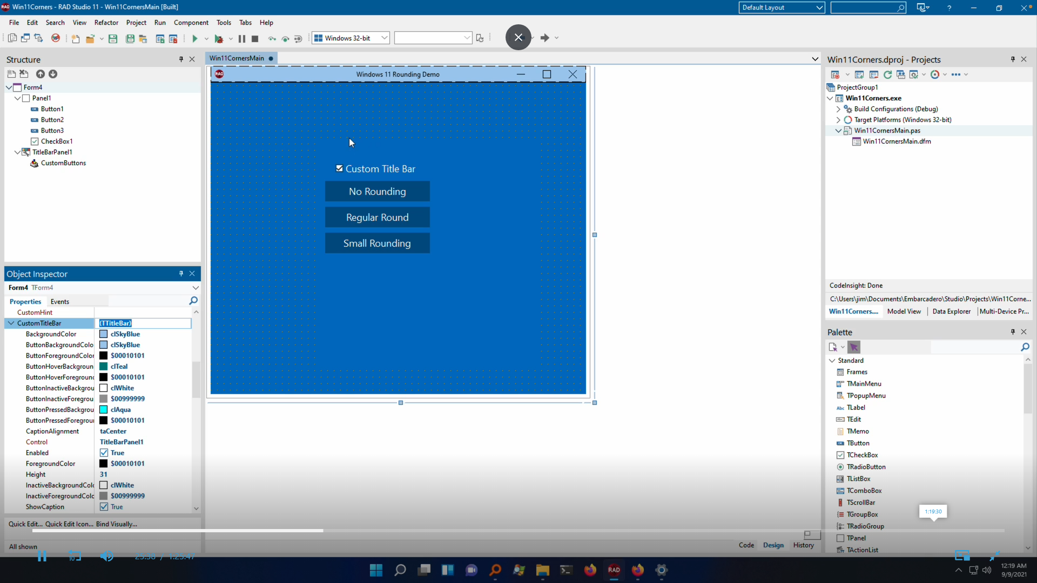Click the No Rounding button on form
Screen dimensions: 1037x583
pyautogui.click(x=377, y=192)
